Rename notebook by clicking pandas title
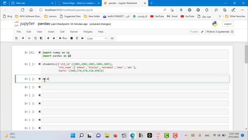This screenshot has height=140, width=248. 44,24
